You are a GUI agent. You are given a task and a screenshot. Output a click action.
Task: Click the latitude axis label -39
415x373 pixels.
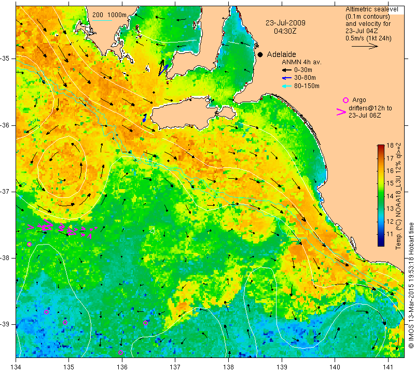pos(5,324)
